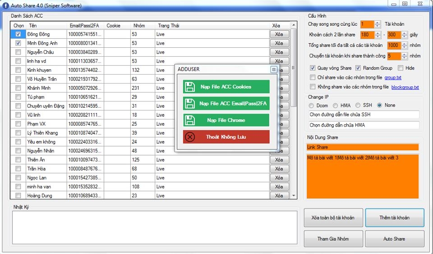Image resolution: width=433 pixels, height=254 pixels.
Task: Click the red X circle icon on Thoát Không Lưu
Action: (190, 137)
